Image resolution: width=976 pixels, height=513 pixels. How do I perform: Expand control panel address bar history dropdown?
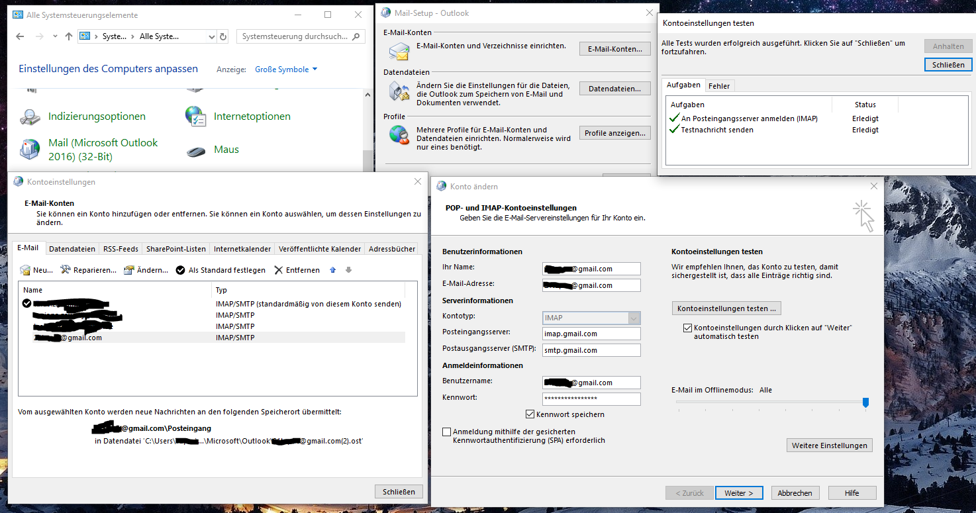(x=211, y=36)
